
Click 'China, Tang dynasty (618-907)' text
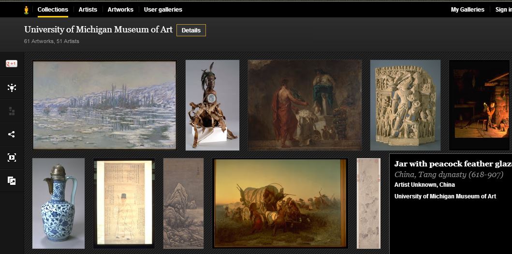pos(449,175)
